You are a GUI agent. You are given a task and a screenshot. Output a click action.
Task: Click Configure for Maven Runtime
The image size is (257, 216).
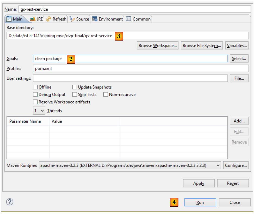(x=236, y=166)
